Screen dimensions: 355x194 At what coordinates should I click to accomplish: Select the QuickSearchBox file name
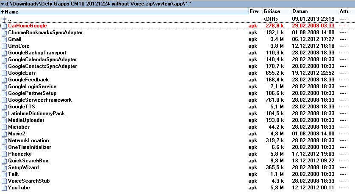pyautogui.click(x=28, y=161)
